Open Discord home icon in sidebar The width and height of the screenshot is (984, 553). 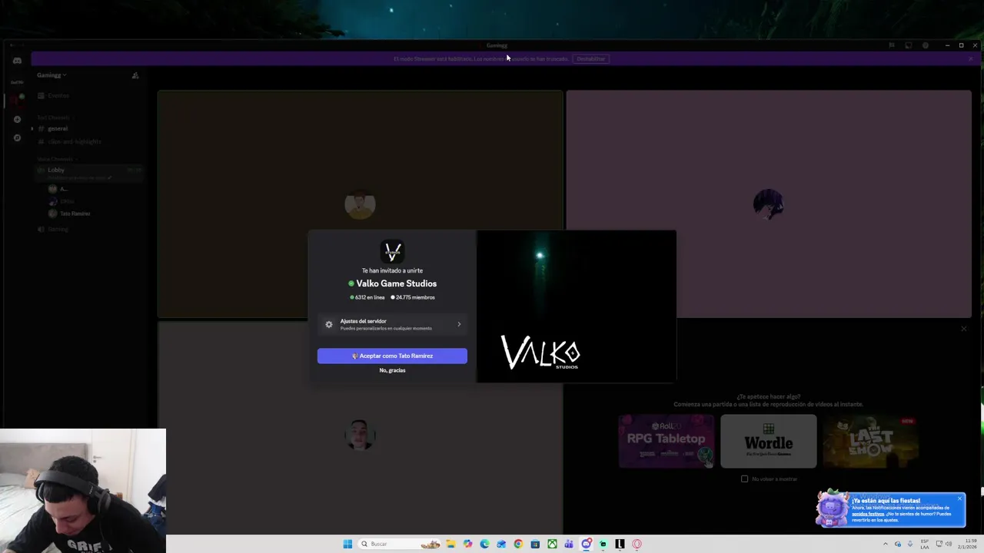[17, 61]
